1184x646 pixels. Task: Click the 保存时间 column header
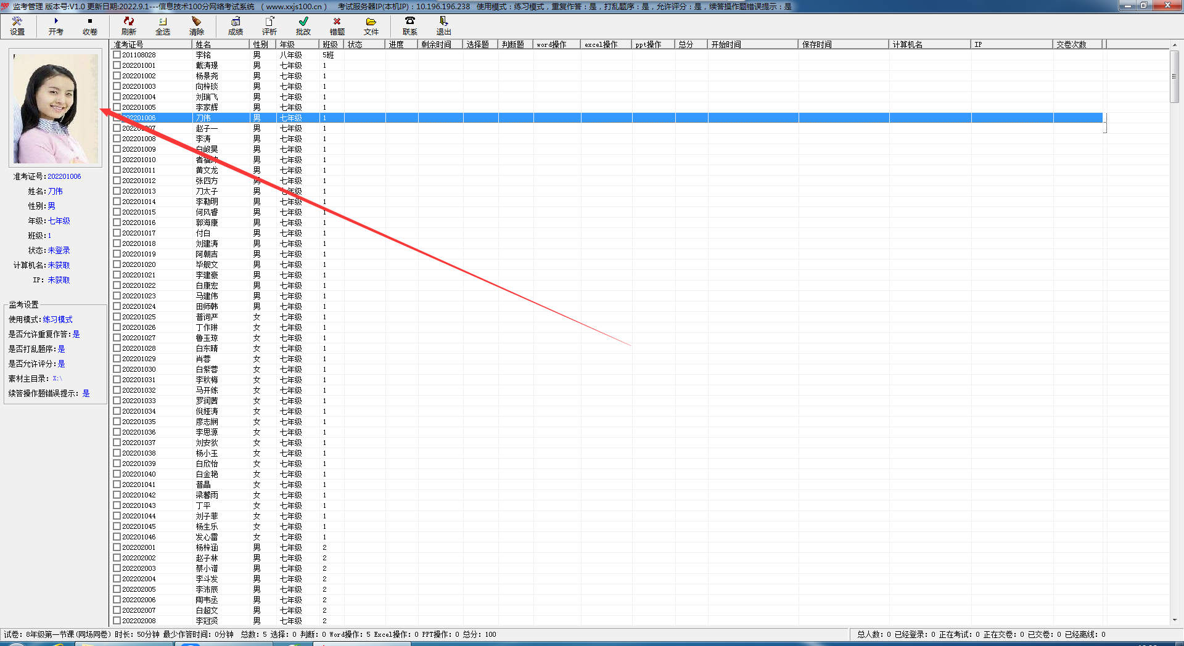click(844, 44)
